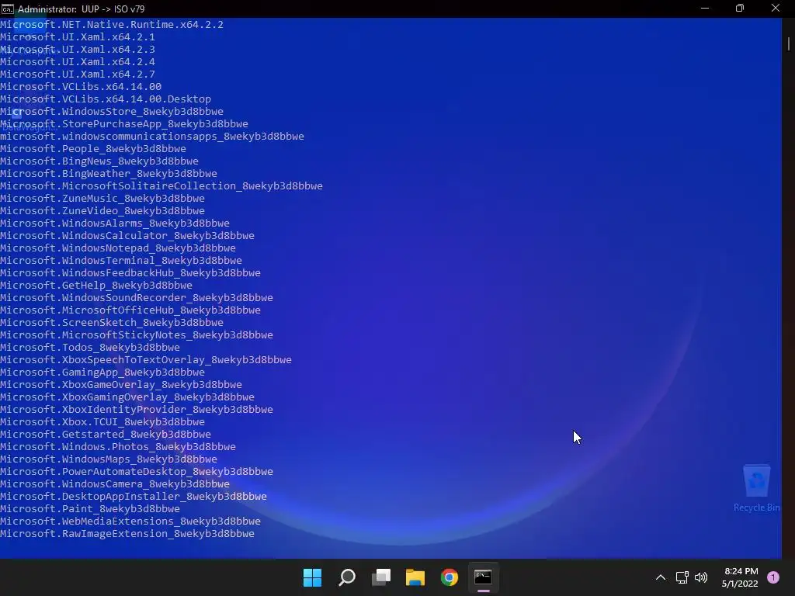Click line Microsoft.XboxSpeechToTextOverlay_8wekyb3d8bbwe
Viewport: 795px width, 596px height.
tap(146, 360)
